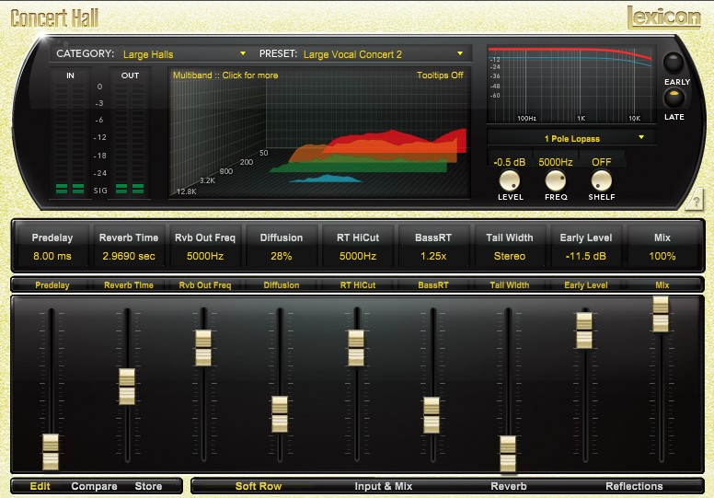Open the CATEGORY dropdown showing Large Halls
The height and width of the screenshot is (498, 714).
point(184,54)
